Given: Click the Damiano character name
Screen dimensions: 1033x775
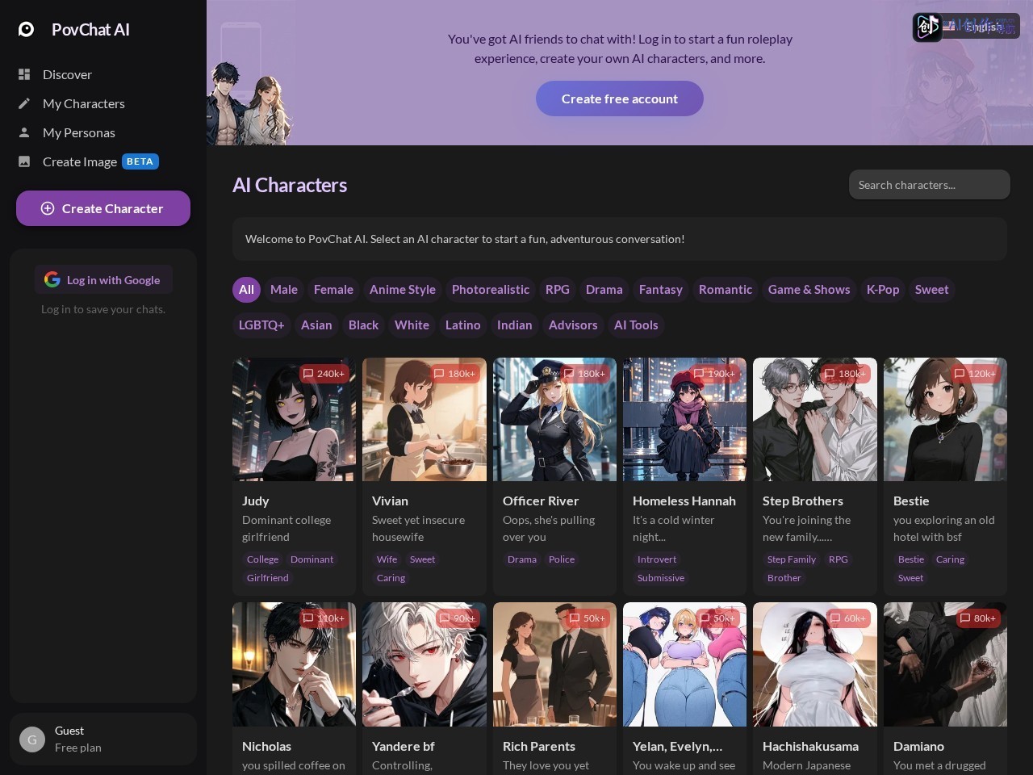Looking at the screenshot, I should [x=918, y=746].
